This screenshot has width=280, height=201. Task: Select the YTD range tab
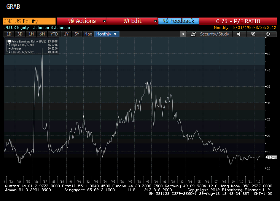click(x=54, y=34)
